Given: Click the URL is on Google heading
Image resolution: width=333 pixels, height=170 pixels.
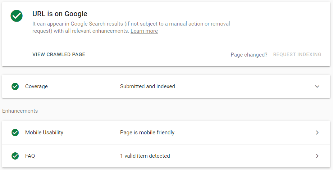Looking at the screenshot, I should (x=60, y=14).
